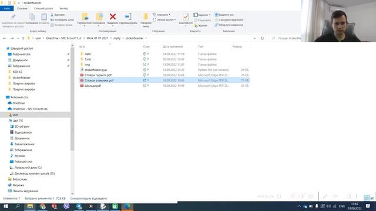
Task: Refresh the folder view
Action: [x=262, y=38]
